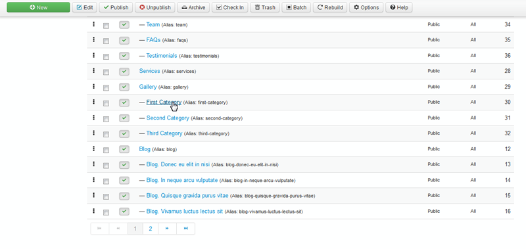Toggle published icon for Blog. Quisque gravida
The height and width of the screenshot is (249, 526).
point(124,196)
